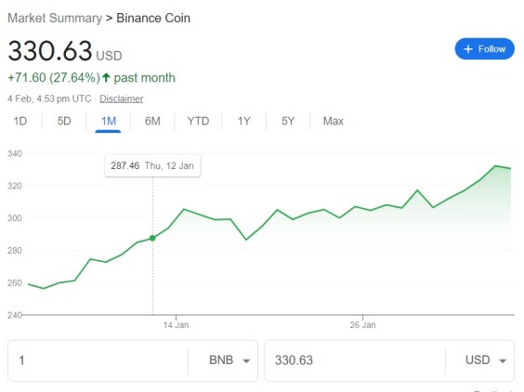This screenshot has height=392, width=524.
Task: Show the Max range price chart
Action: [334, 121]
